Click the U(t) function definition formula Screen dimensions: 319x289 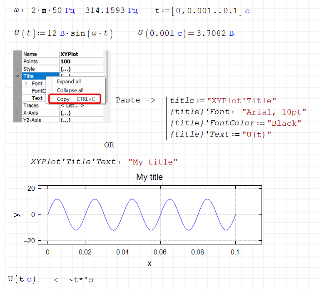click(63, 33)
